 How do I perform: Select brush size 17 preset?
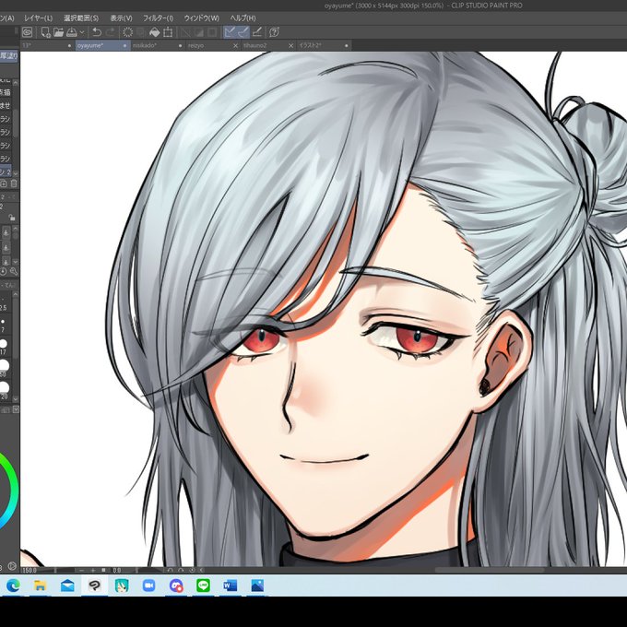(4, 347)
